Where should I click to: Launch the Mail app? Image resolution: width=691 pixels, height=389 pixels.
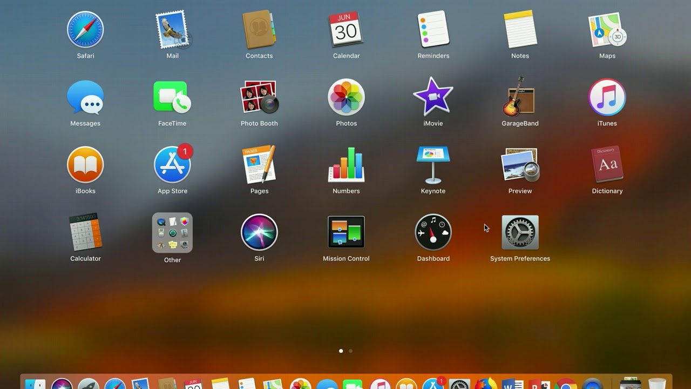[172, 30]
